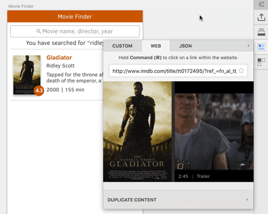Click the '2000 | 155 min' text
268x214 pixels.
click(x=65, y=89)
